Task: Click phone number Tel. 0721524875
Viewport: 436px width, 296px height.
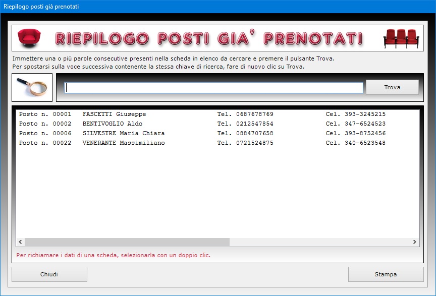Action: tap(245, 143)
